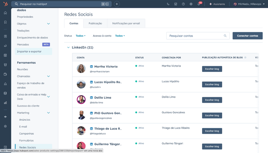Click the CONTA column header

[81, 58]
